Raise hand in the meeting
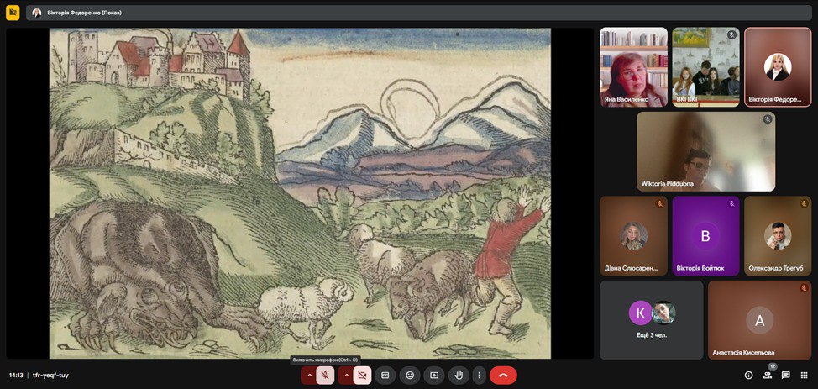 pyautogui.click(x=459, y=376)
